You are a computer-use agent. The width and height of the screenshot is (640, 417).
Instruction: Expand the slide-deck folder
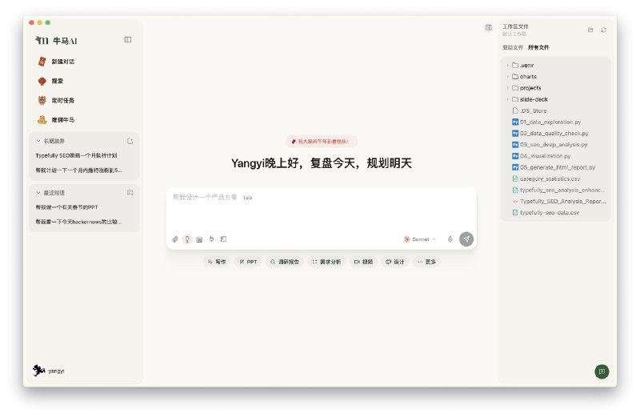507,99
